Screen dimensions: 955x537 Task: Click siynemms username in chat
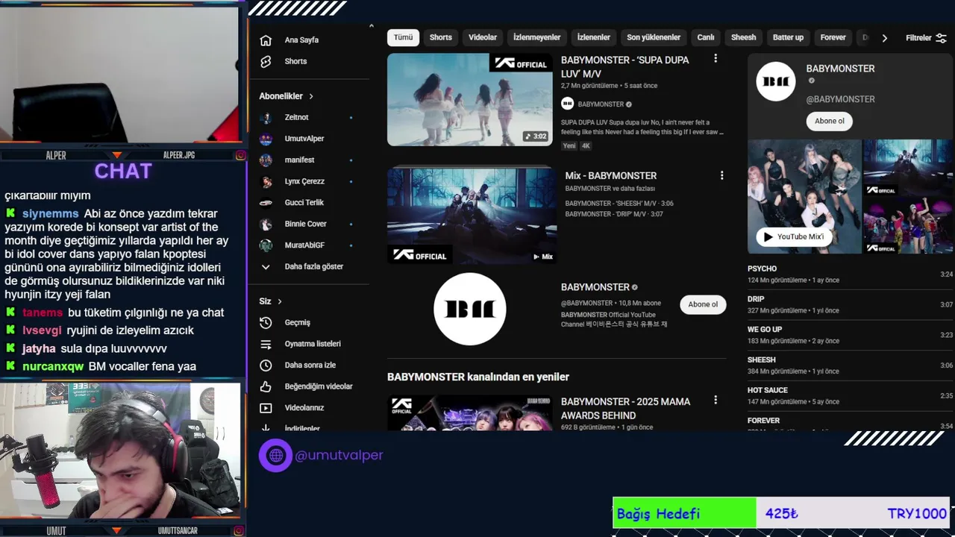pyautogui.click(x=50, y=213)
